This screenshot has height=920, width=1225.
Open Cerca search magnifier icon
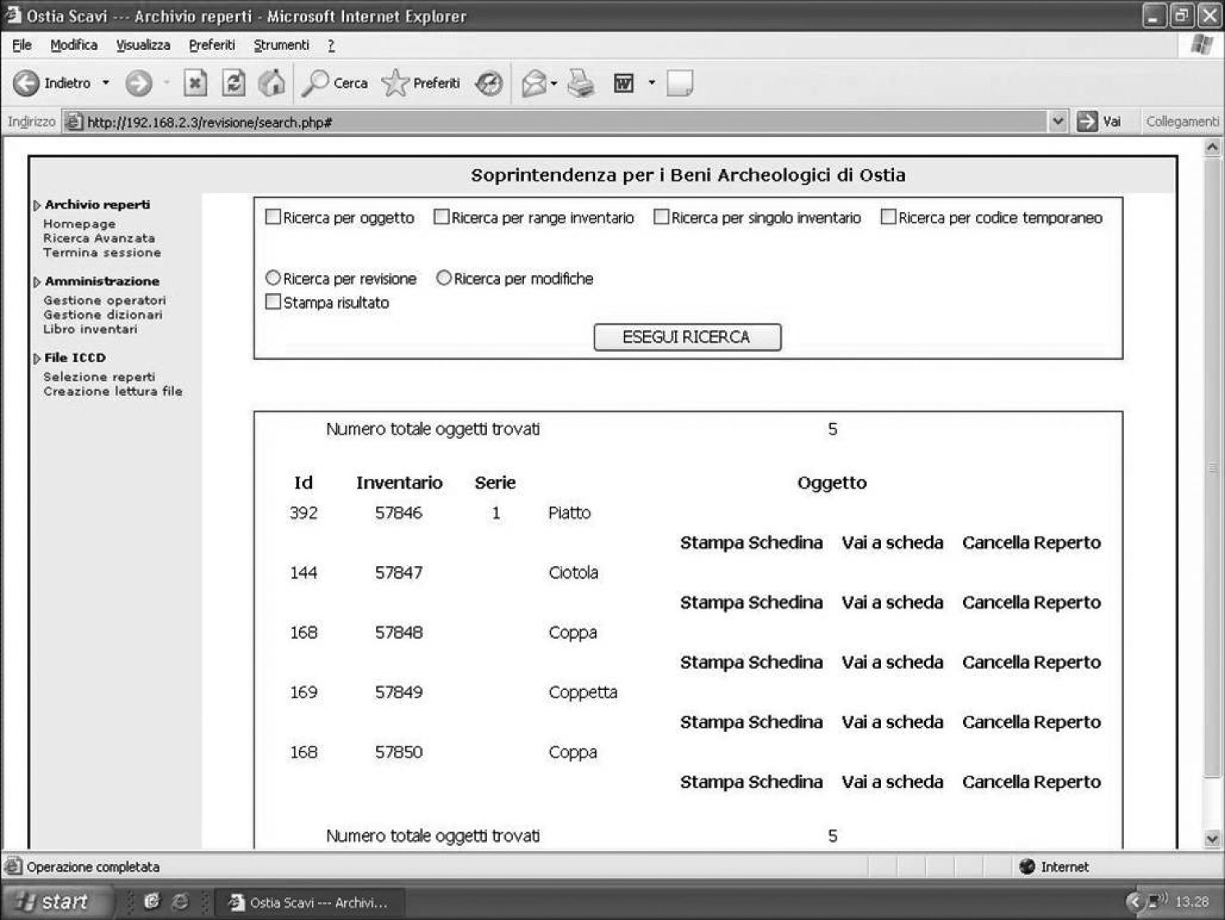pos(315,83)
